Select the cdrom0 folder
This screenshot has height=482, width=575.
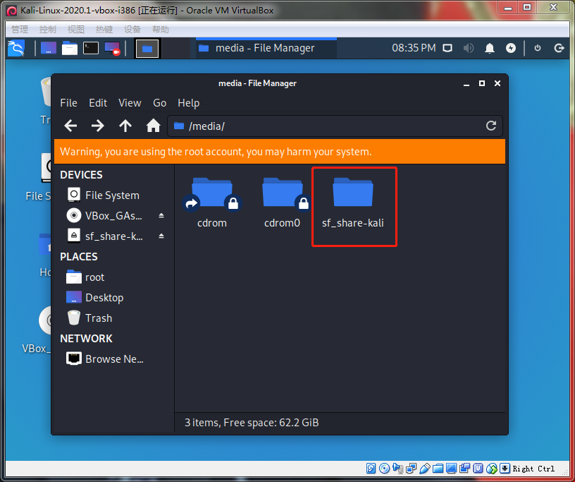click(x=282, y=203)
